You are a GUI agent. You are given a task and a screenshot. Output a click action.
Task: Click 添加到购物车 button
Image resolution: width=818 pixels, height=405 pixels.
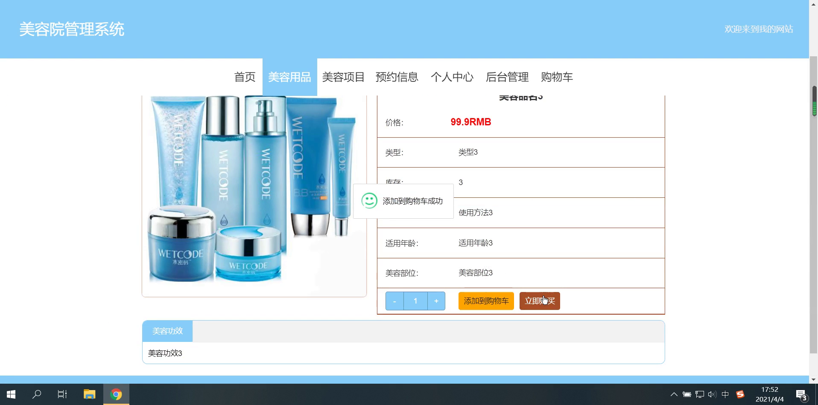486,301
